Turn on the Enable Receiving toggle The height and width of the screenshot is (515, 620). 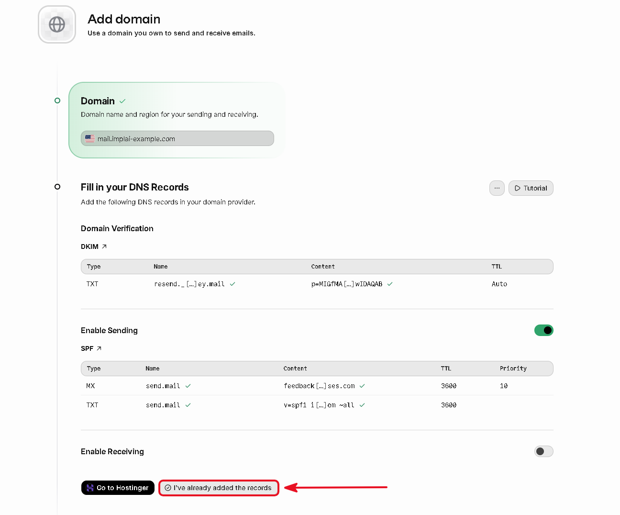click(544, 451)
